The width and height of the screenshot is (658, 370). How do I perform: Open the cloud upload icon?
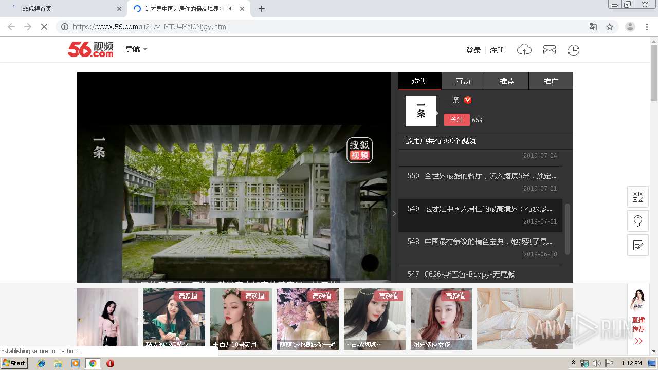point(524,50)
